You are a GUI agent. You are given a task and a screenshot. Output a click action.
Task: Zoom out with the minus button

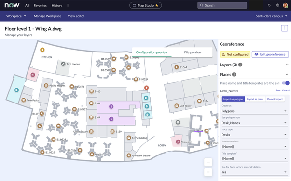(x=208, y=172)
